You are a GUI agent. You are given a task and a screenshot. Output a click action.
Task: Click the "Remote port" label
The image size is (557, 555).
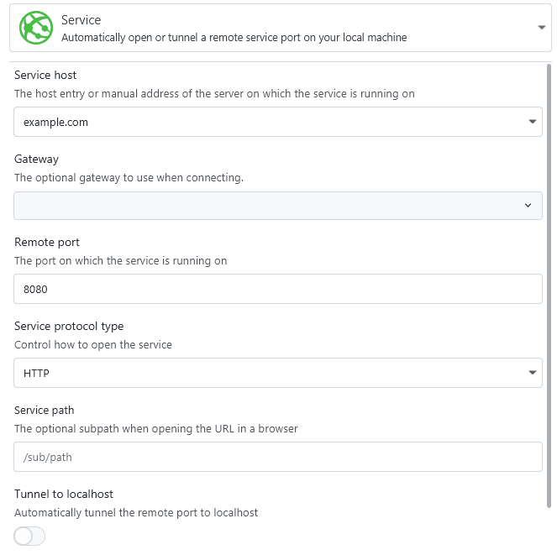[x=47, y=243]
